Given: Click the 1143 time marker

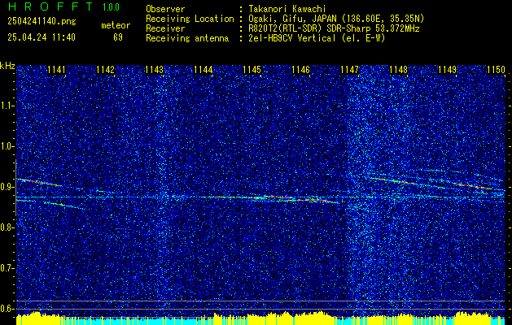Looking at the screenshot, I should click(x=154, y=69).
